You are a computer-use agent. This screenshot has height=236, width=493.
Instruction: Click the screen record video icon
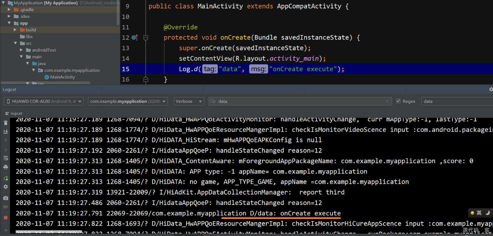tap(5, 207)
